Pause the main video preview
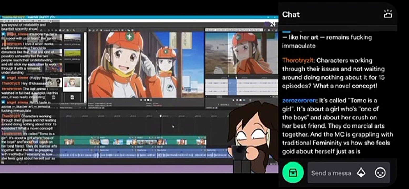The height and width of the screenshot is (189, 409). 145,100
